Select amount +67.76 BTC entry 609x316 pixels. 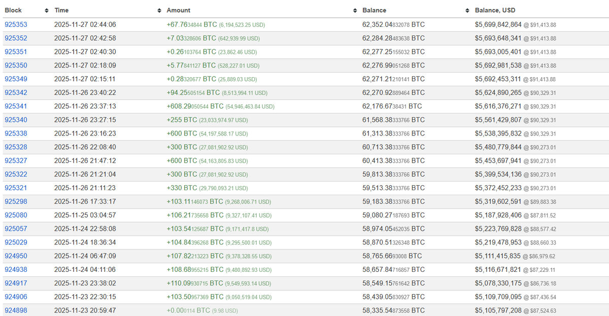216,24
